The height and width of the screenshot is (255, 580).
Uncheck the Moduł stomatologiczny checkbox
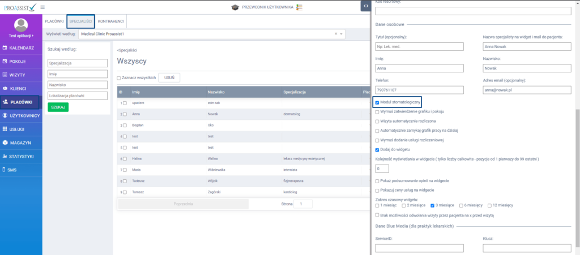point(377,103)
